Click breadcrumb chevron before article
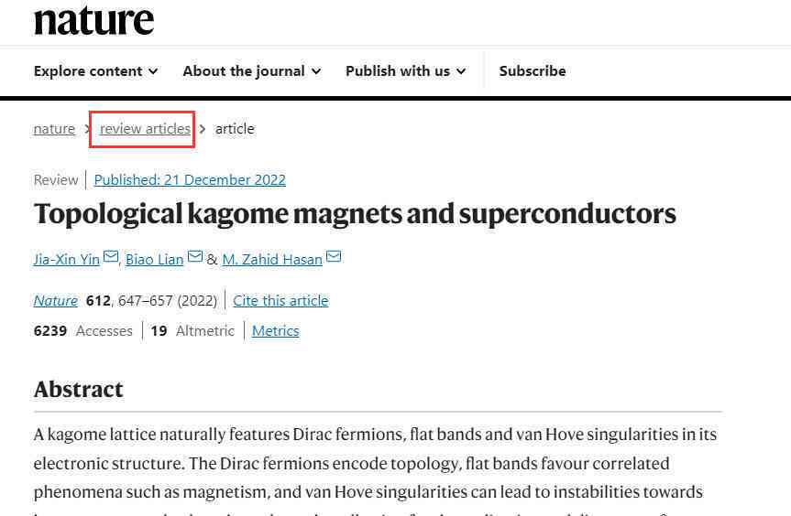The height and width of the screenshot is (516, 791). 203,129
